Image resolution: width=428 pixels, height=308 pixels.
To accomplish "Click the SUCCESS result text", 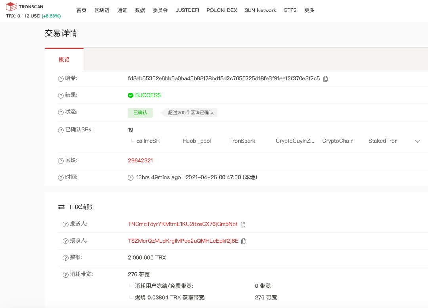I will click(x=148, y=95).
